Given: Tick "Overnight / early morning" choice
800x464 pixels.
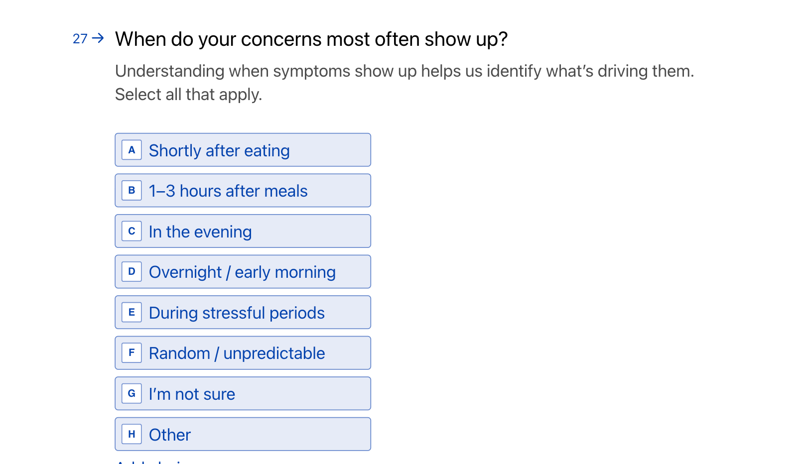Looking at the screenshot, I should click(x=243, y=272).
